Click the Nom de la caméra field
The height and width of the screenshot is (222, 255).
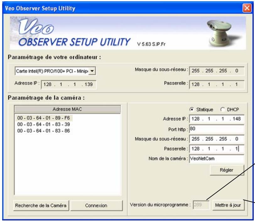tap(217, 158)
